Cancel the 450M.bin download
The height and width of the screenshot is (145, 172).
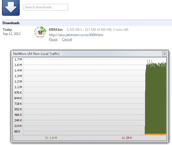pos(67,39)
